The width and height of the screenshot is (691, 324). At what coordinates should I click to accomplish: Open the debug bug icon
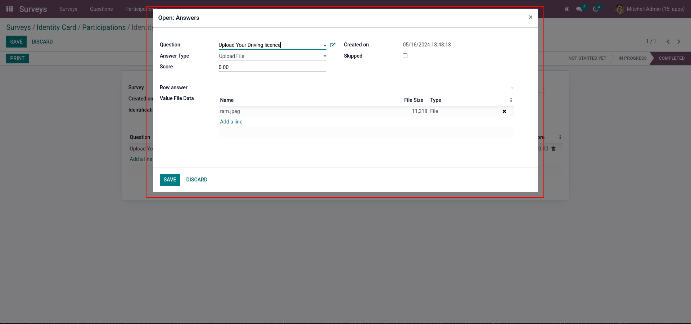pos(567,9)
